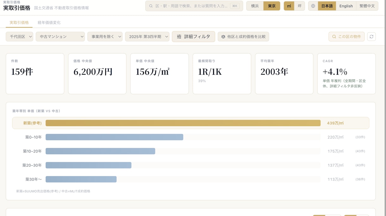Image resolution: width=386 pixels, height=216 pixels.
Task: Click the 築20–30年 row label
Action: pyautogui.click(x=32, y=165)
